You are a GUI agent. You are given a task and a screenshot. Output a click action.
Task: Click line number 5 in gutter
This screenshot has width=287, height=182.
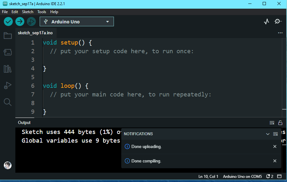point(33,77)
